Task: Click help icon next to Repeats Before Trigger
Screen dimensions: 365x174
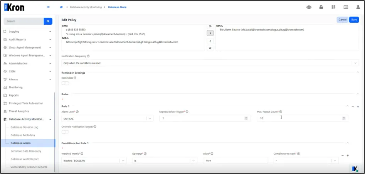Action: coord(187,112)
